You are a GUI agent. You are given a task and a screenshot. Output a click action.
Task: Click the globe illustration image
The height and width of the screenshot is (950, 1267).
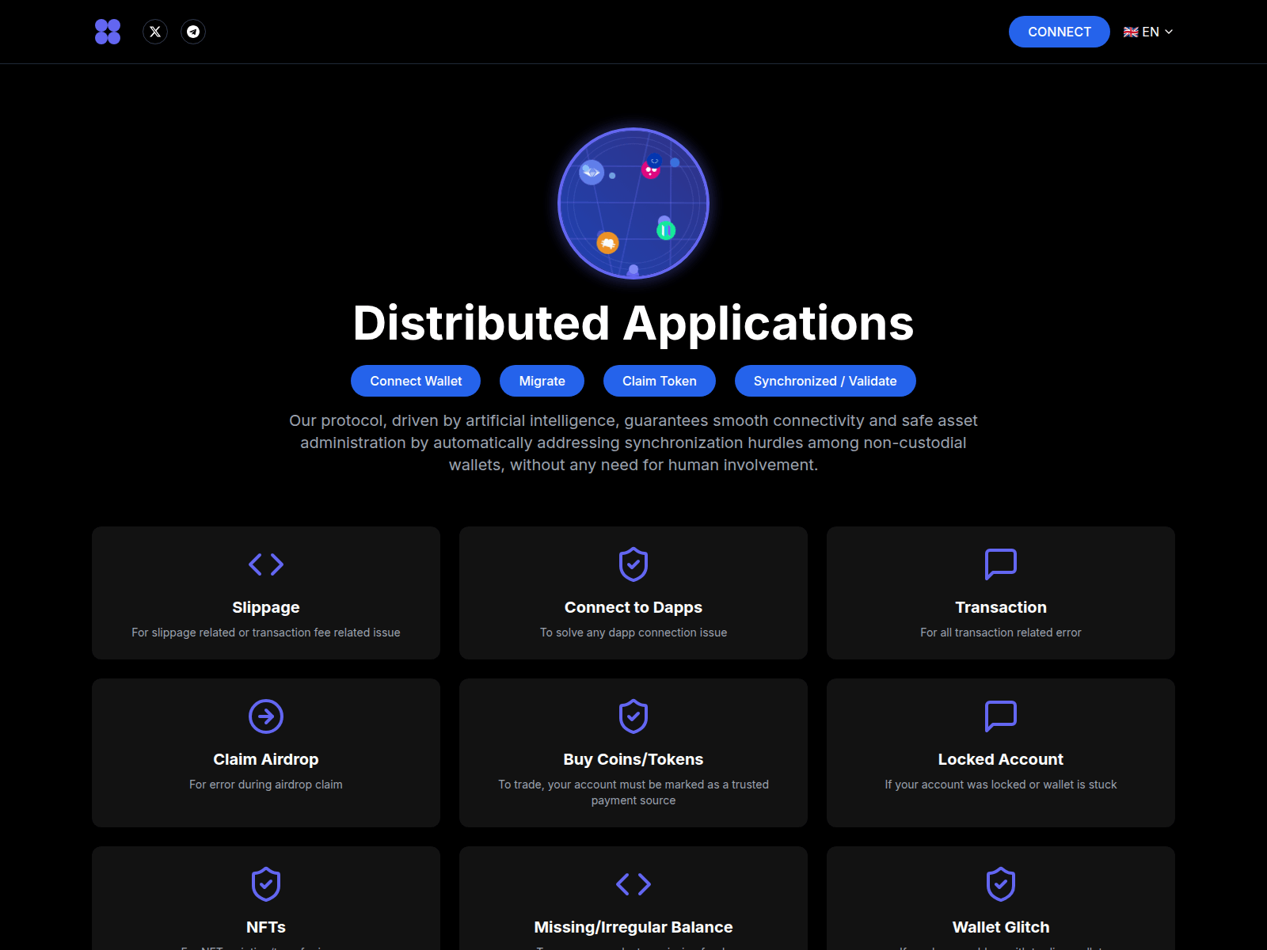pyautogui.click(x=633, y=203)
